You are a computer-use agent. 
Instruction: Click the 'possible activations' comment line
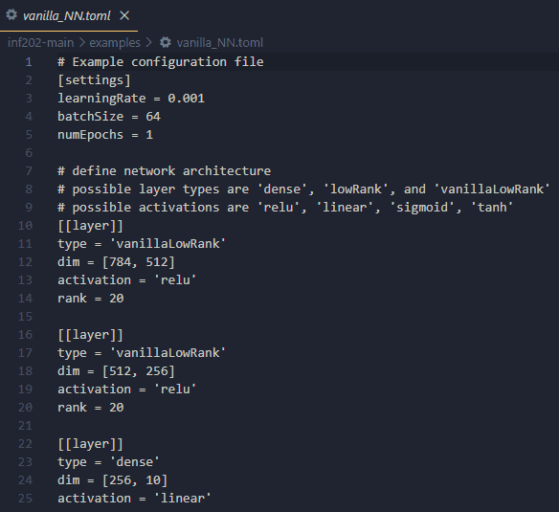[285, 208]
